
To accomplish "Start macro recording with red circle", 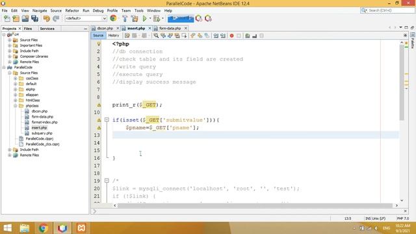I will point(231,36).
